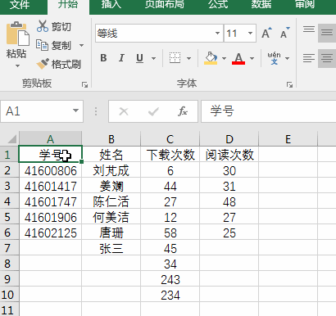Copy selection using the Copy icon
The width and height of the screenshot is (336, 316).
[42, 45]
